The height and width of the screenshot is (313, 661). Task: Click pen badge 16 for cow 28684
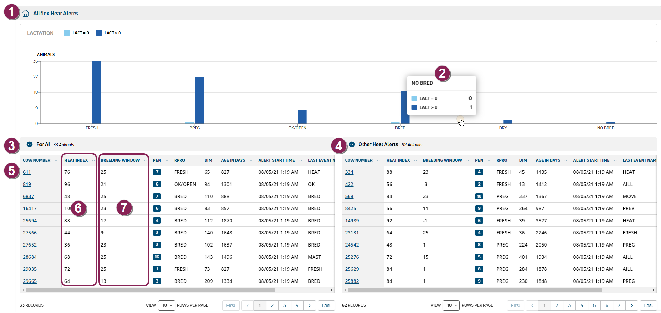click(157, 257)
